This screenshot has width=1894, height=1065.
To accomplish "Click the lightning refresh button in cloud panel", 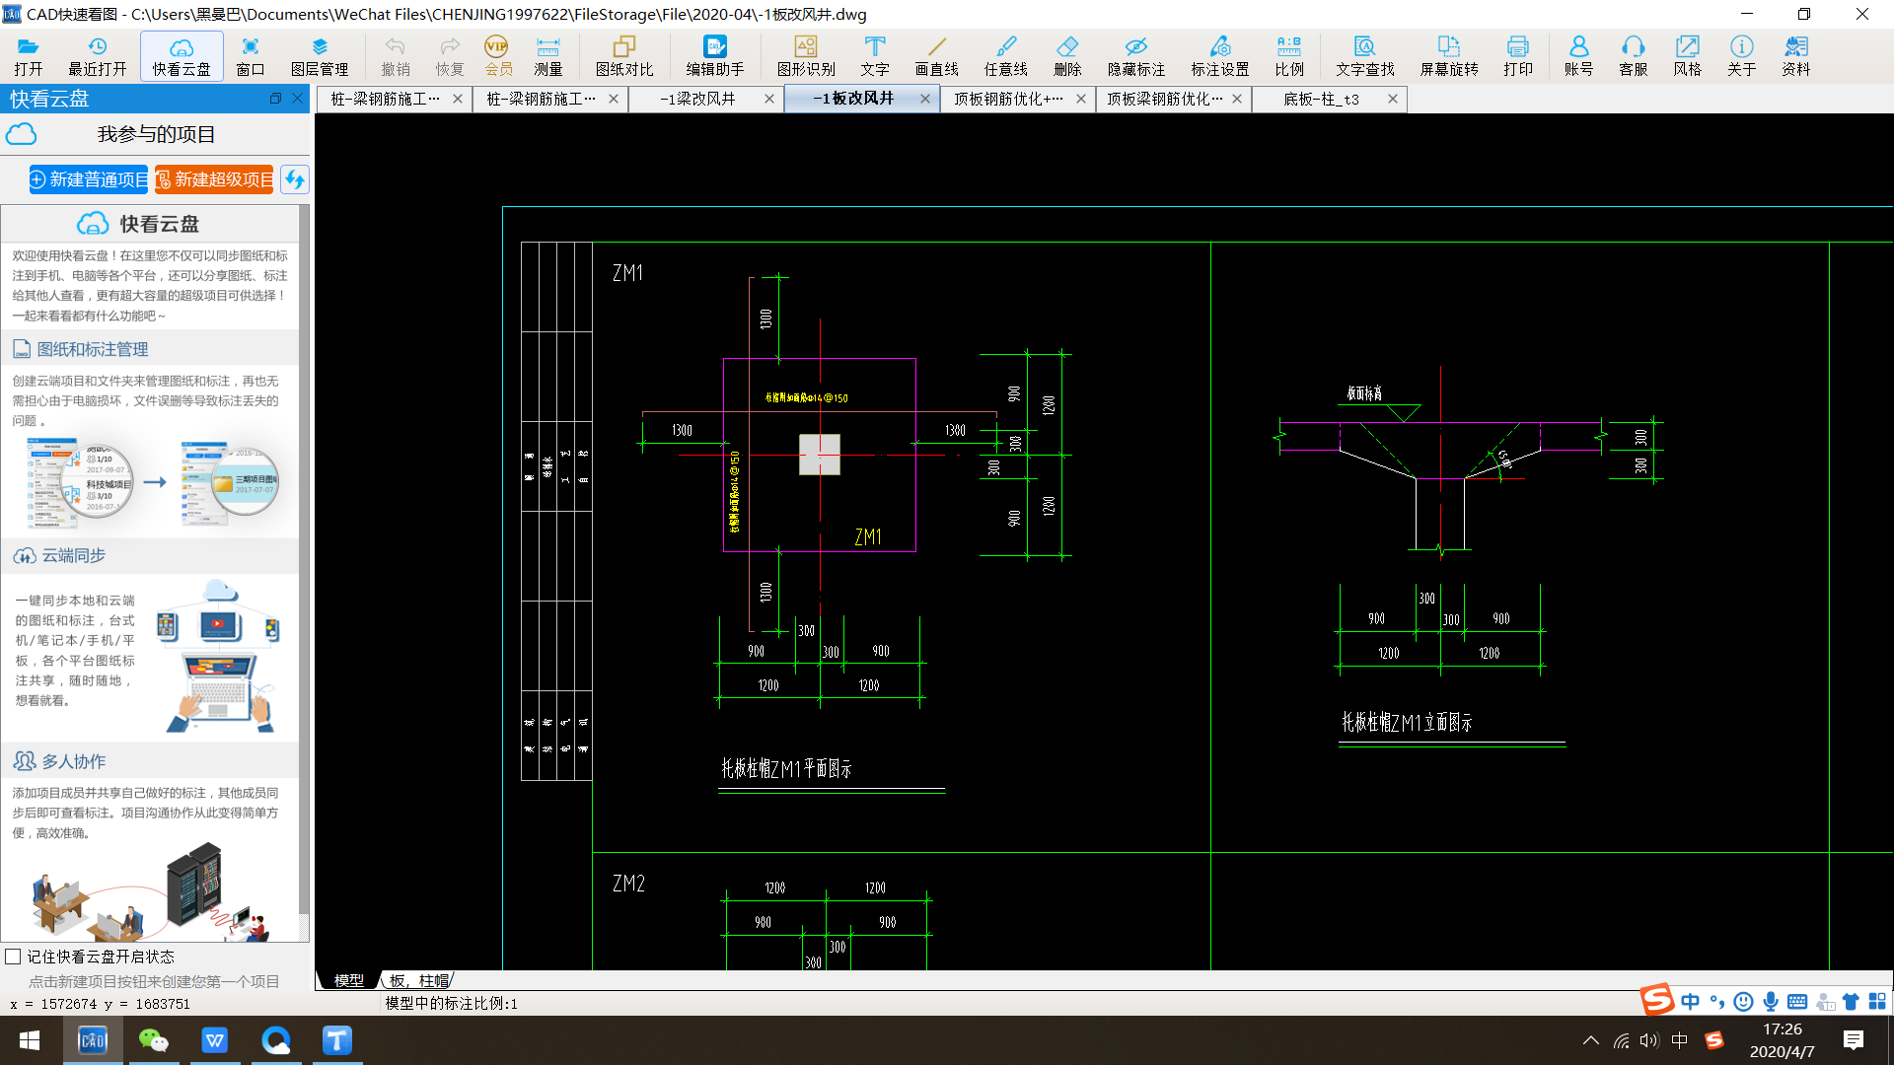I will click(x=294, y=179).
